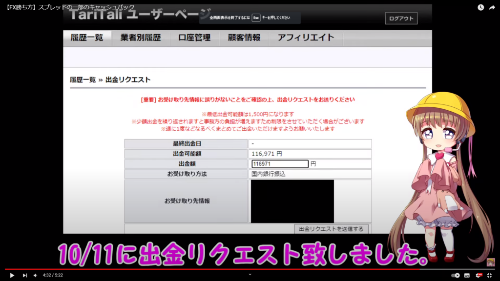Toggle the autoplay switch
The height and width of the screenshot is (281, 500).
pyautogui.click(x=456, y=275)
